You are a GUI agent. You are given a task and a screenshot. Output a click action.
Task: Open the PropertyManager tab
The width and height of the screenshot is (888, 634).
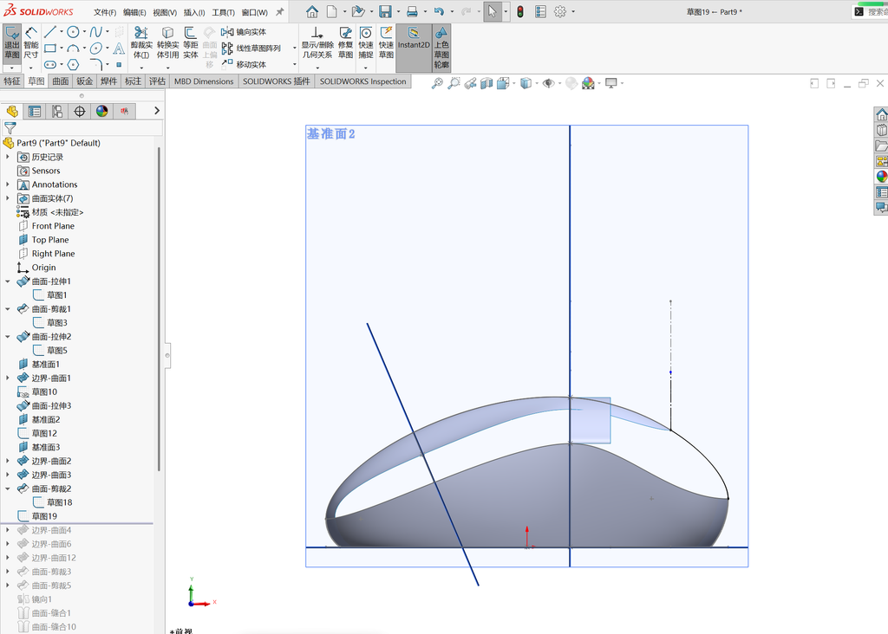point(35,112)
